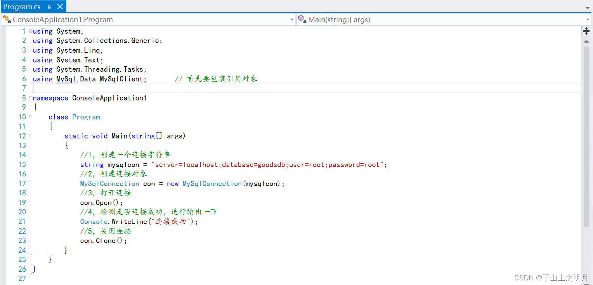
Task: Click the '//1' comment on line 14
Action: click(125, 155)
